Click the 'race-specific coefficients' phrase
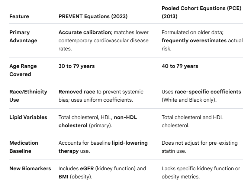The width and height of the screenshot is (251, 184). point(208,92)
